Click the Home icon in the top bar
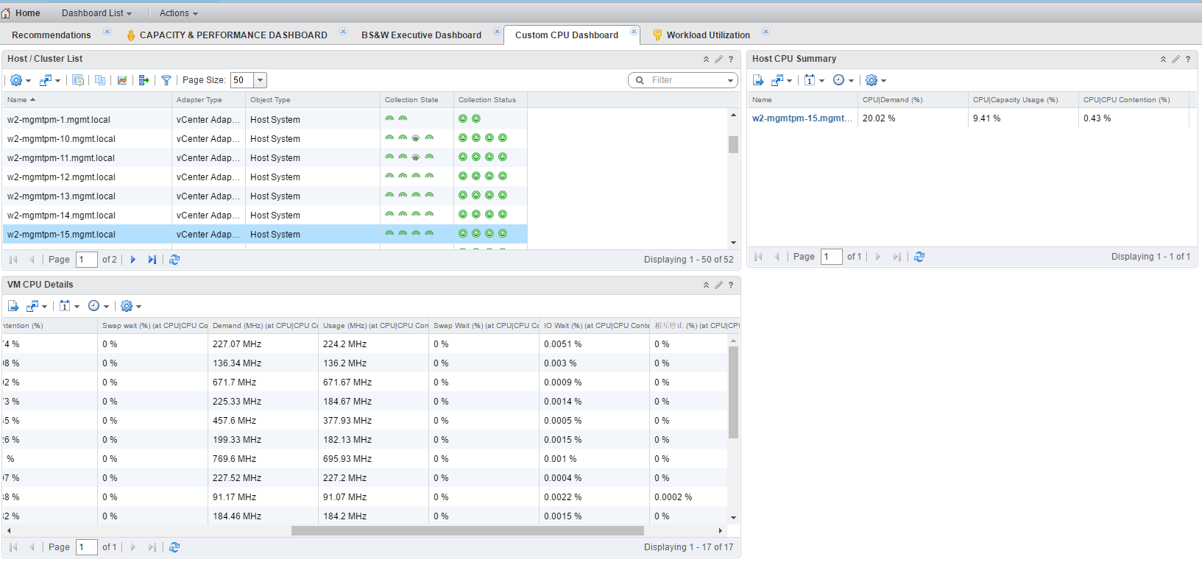The height and width of the screenshot is (573, 1202). (x=7, y=13)
